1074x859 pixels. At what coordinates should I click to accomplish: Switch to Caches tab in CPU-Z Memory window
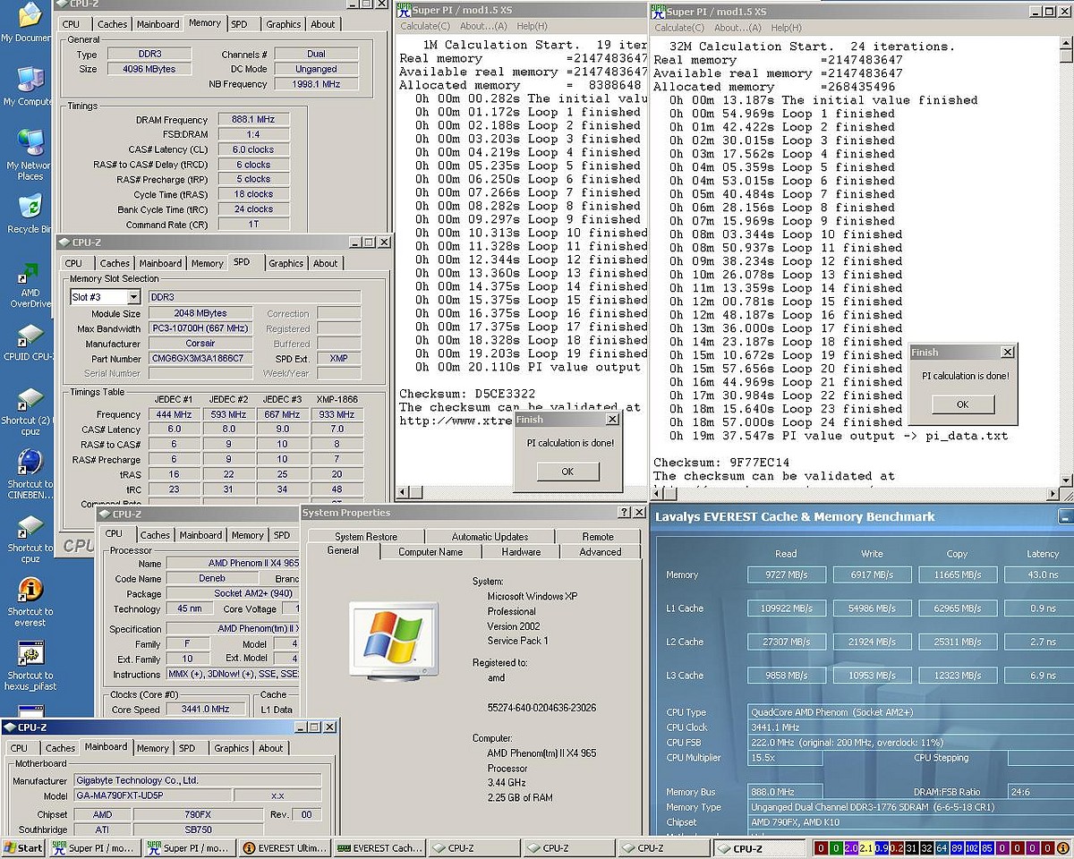pos(112,24)
